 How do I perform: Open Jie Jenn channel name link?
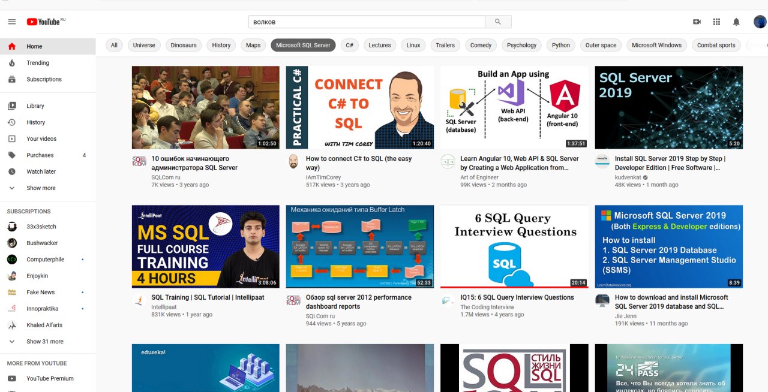[626, 316]
